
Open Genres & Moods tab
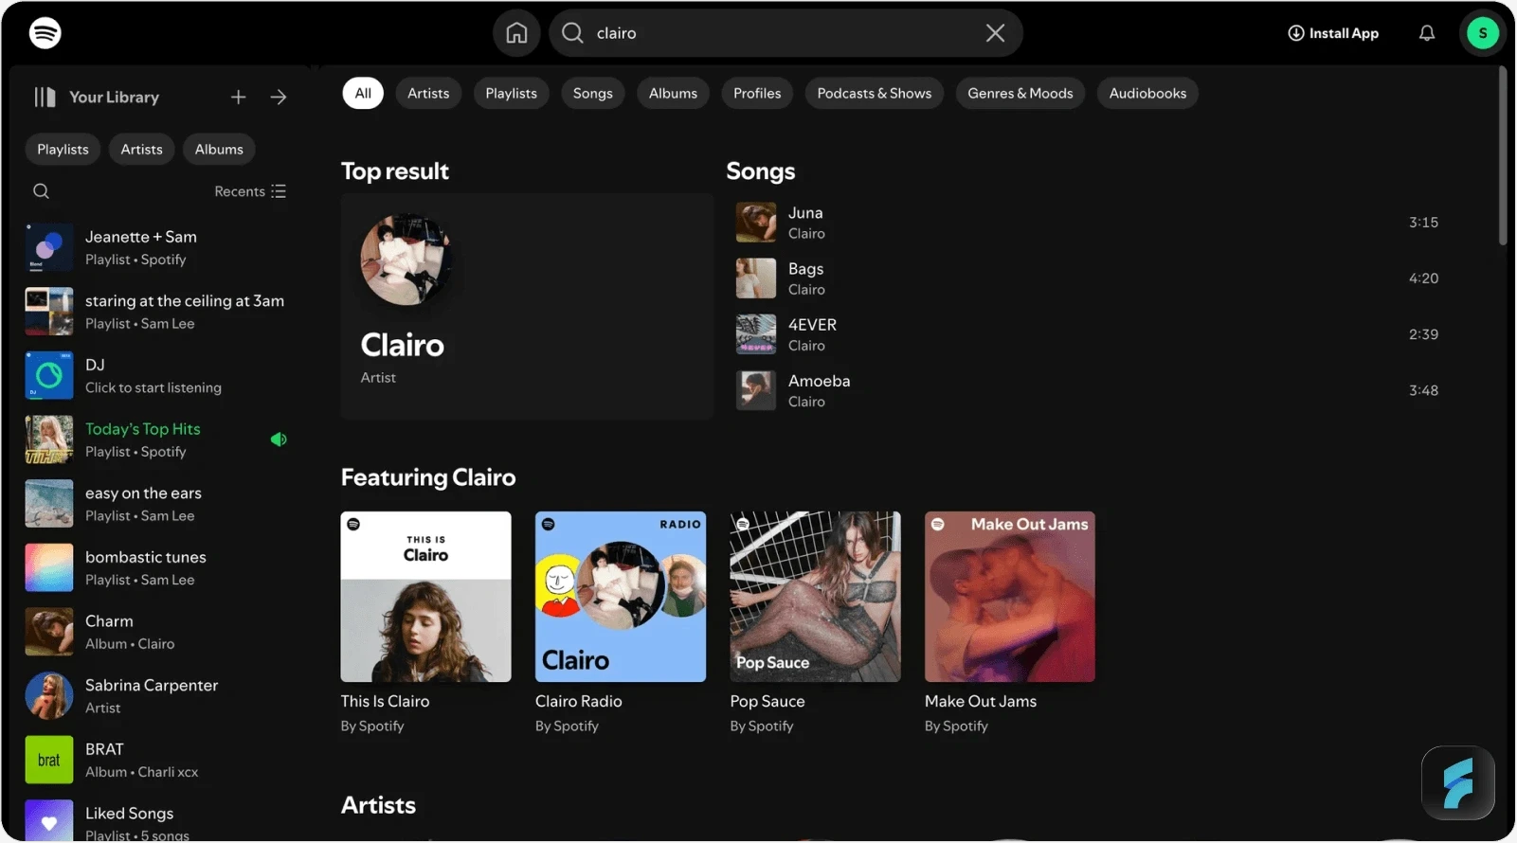[x=1020, y=93]
